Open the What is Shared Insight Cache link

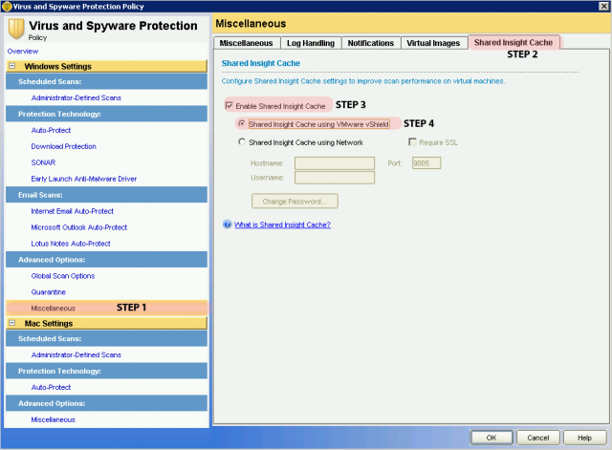coord(282,225)
